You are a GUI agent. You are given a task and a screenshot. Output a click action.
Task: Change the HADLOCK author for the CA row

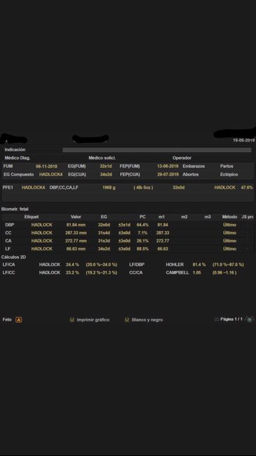click(42, 241)
